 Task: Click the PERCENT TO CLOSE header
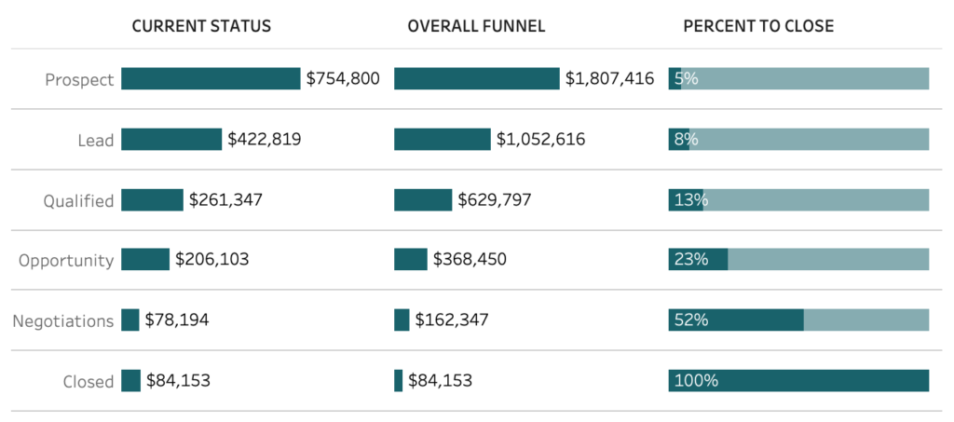pos(758,26)
